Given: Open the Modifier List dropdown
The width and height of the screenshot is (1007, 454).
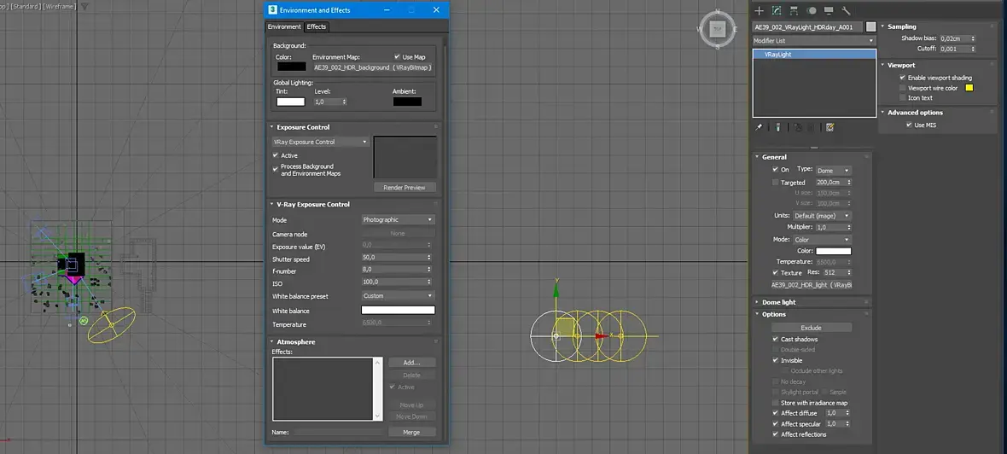Looking at the screenshot, I should click(x=814, y=40).
